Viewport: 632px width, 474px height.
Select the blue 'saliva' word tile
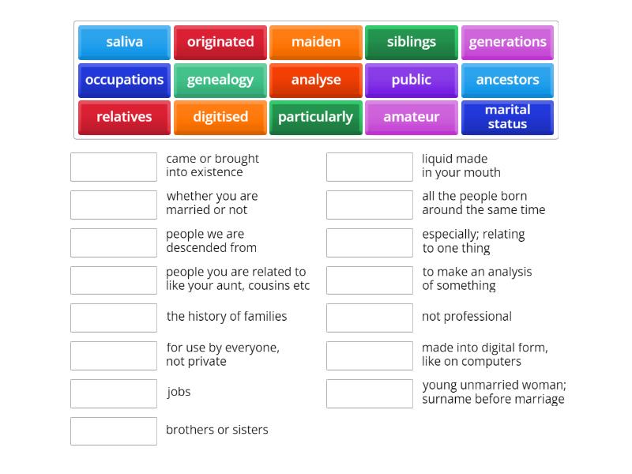[124, 43]
